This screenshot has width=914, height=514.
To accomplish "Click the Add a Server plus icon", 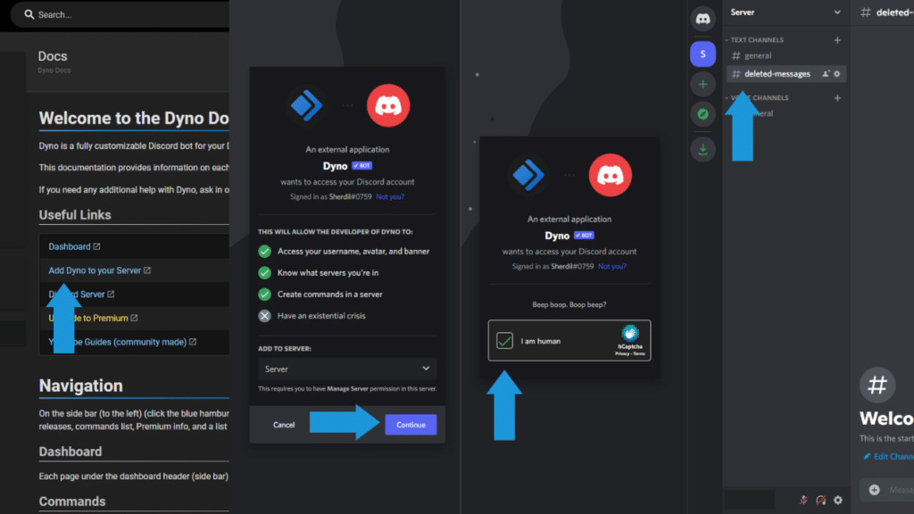I will click(x=703, y=85).
